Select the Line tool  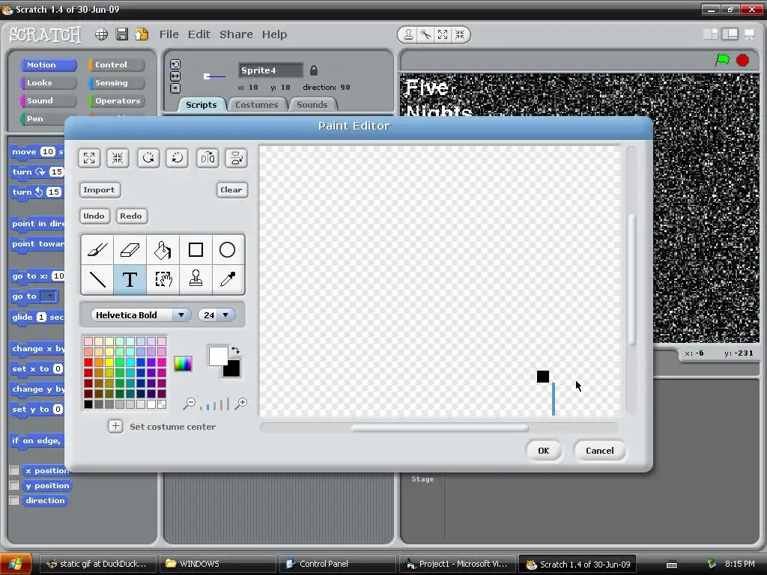(x=97, y=280)
